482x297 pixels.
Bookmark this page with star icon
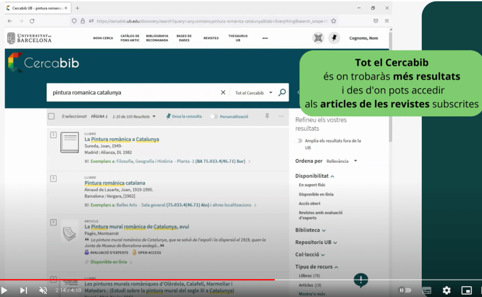(x=333, y=21)
